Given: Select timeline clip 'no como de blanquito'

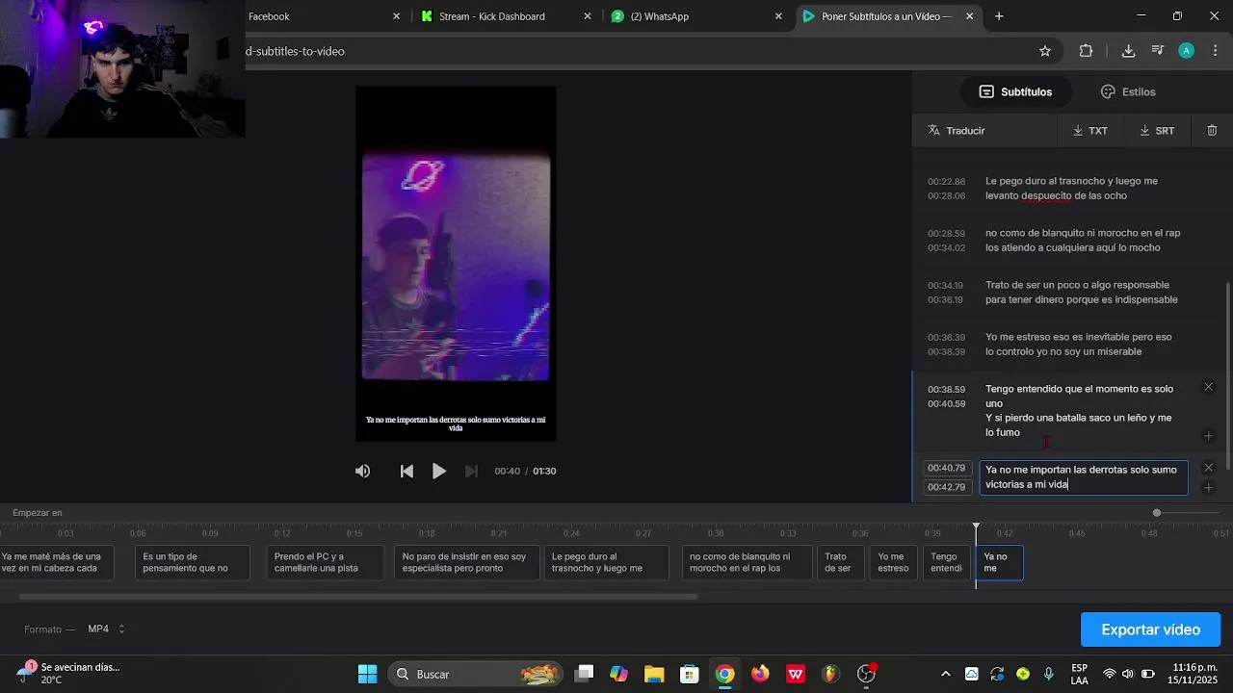Looking at the screenshot, I should 747,563.
